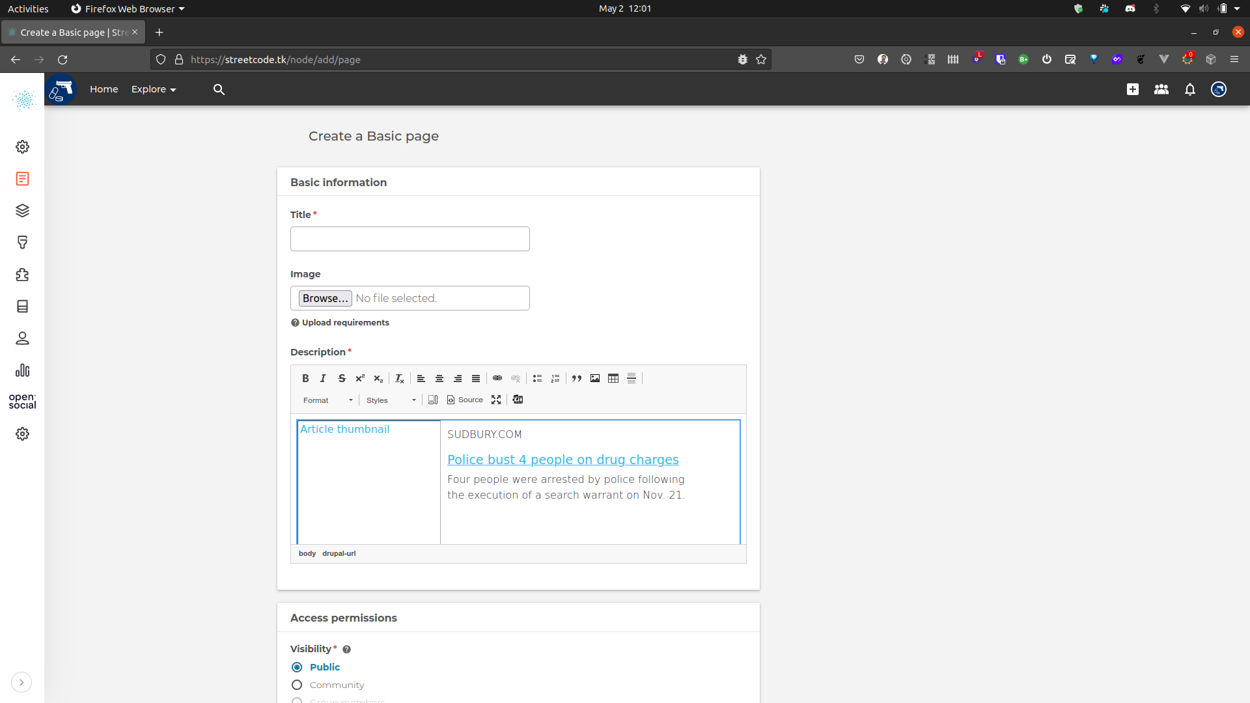Click the Browse button to upload an image
1250x703 pixels.
point(325,298)
